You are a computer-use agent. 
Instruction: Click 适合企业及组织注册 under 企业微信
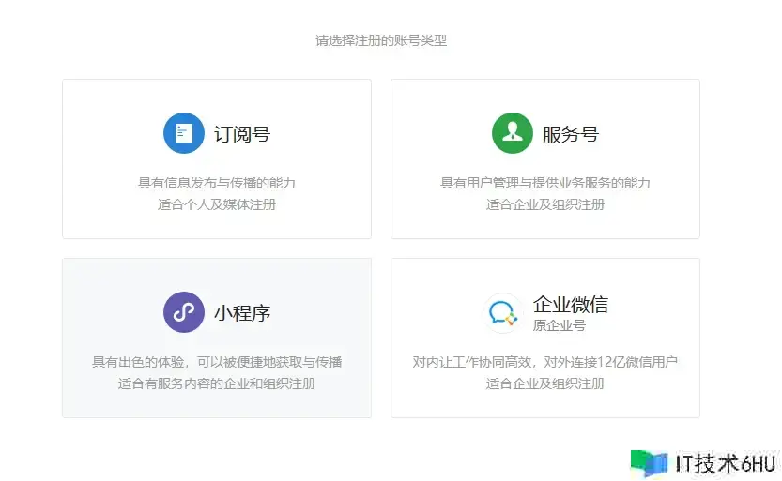pos(545,383)
